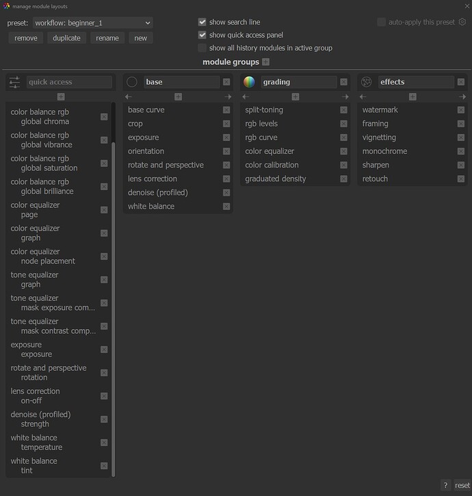This screenshot has height=496, width=472.
Task: Remove crop module from base group
Action: coord(226,124)
